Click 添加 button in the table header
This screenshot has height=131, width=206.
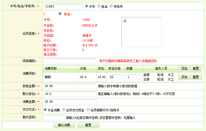click(x=184, y=68)
